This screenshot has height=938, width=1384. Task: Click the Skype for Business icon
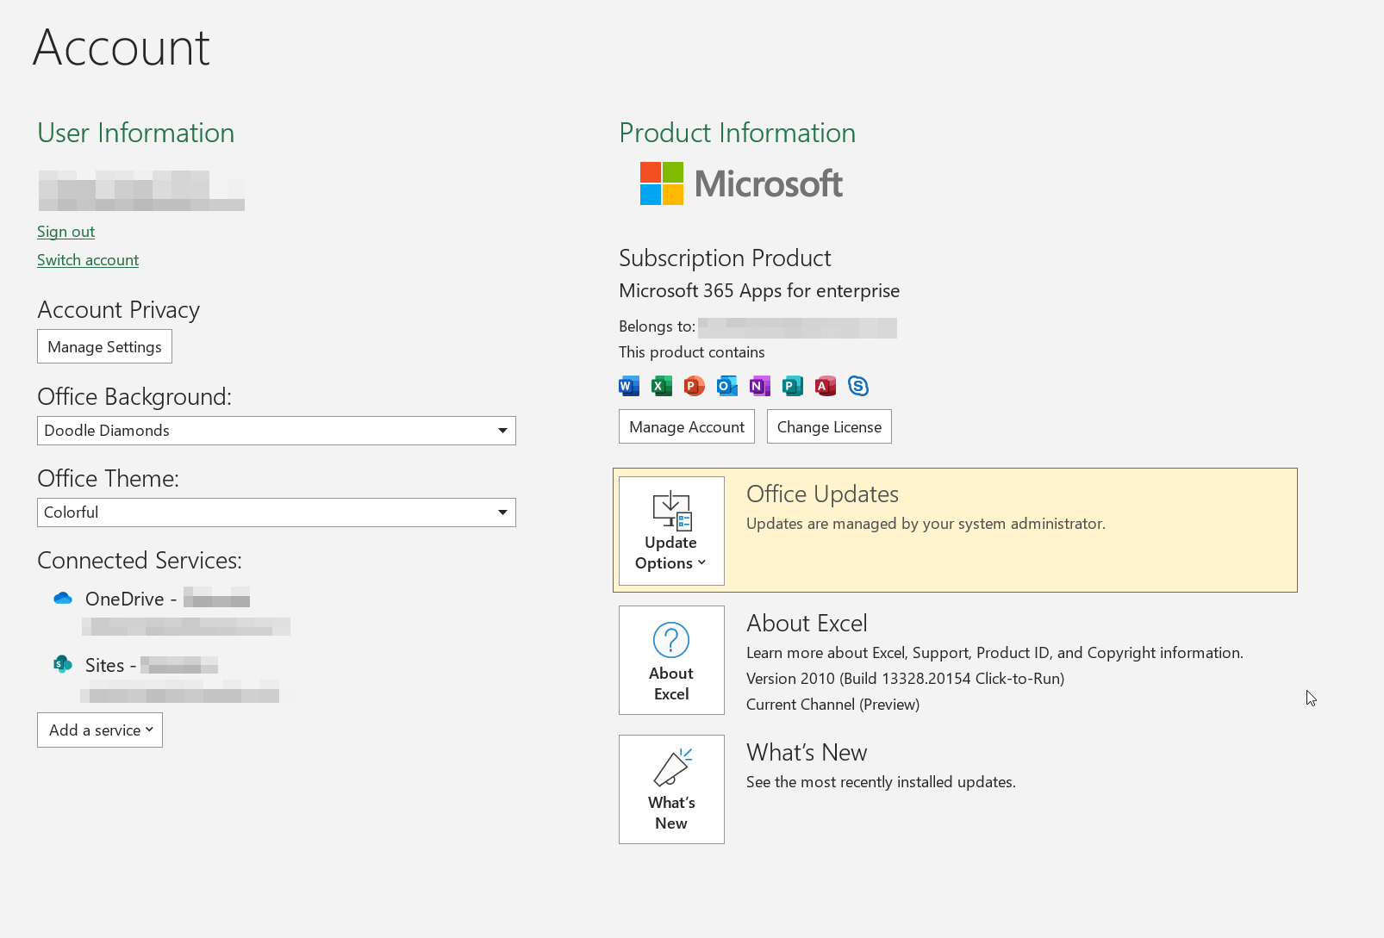(x=858, y=386)
